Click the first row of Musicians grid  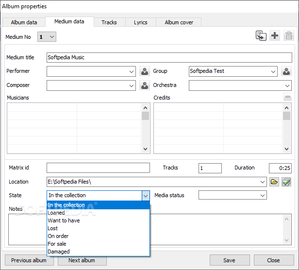pyautogui.click(x=74, y=107)
